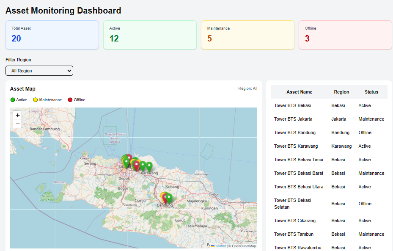Viewport: 393px width, 251px height.
Task: Click the Asset Name column header
Action: click(299, 92)
